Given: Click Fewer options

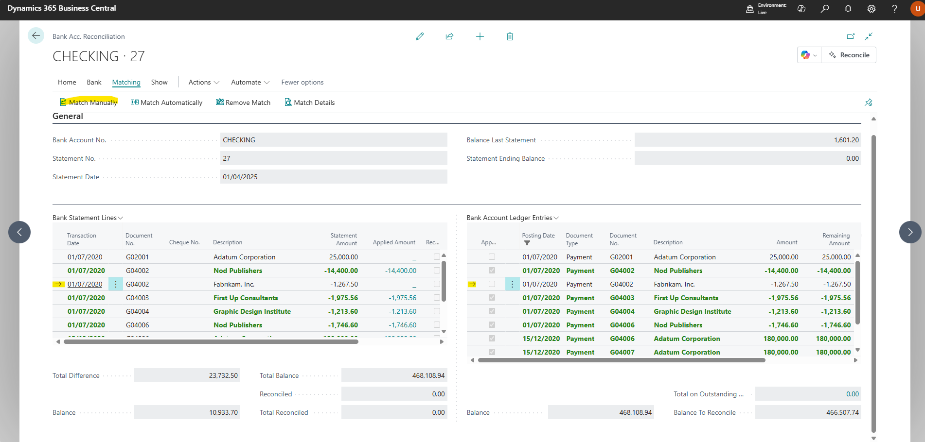Looking at the screenshot, I should point(302,83).
